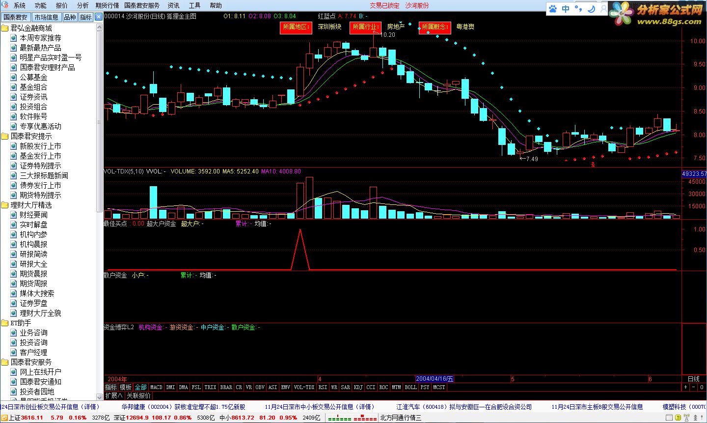Collapse the ET助手 folder
This screenshot has width=707, height=423.
[x=5, y=323]
